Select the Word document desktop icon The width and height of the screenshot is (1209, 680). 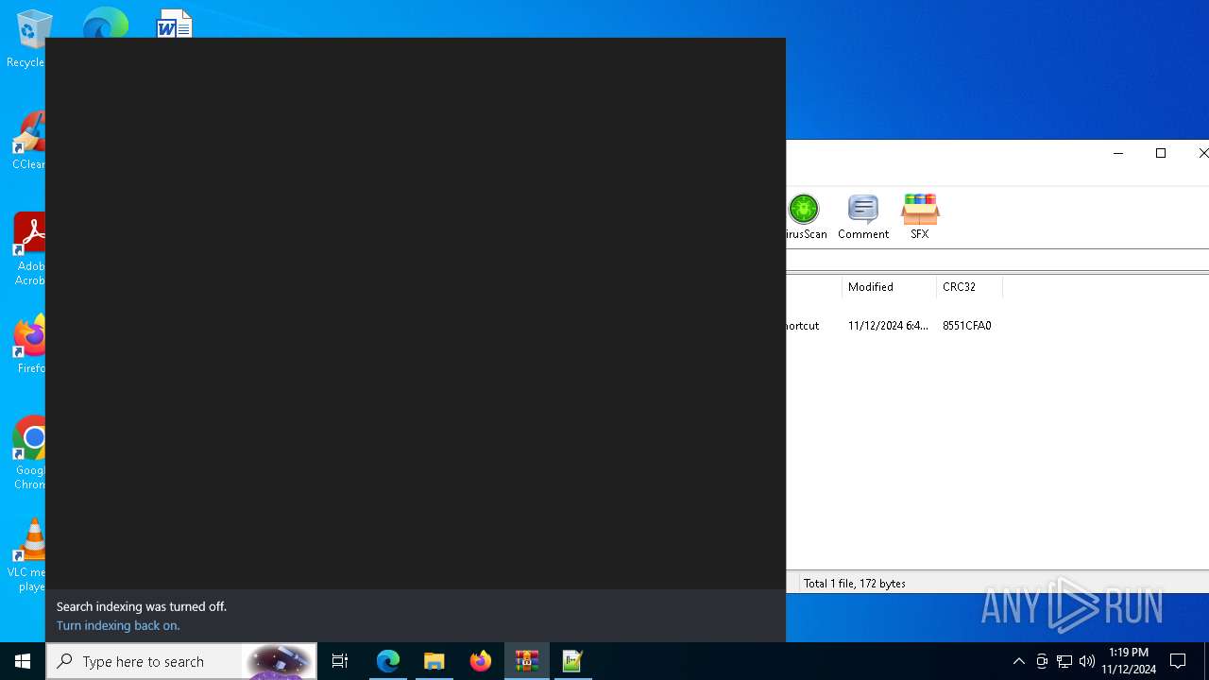tap(175, 24)
